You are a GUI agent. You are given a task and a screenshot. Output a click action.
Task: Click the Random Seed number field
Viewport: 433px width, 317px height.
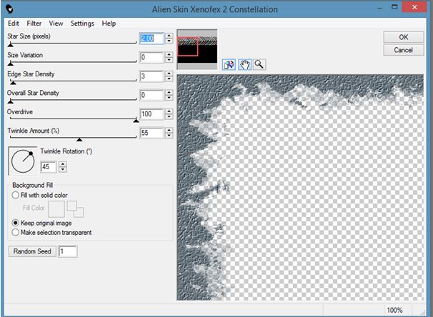click(x=68, y=251)
